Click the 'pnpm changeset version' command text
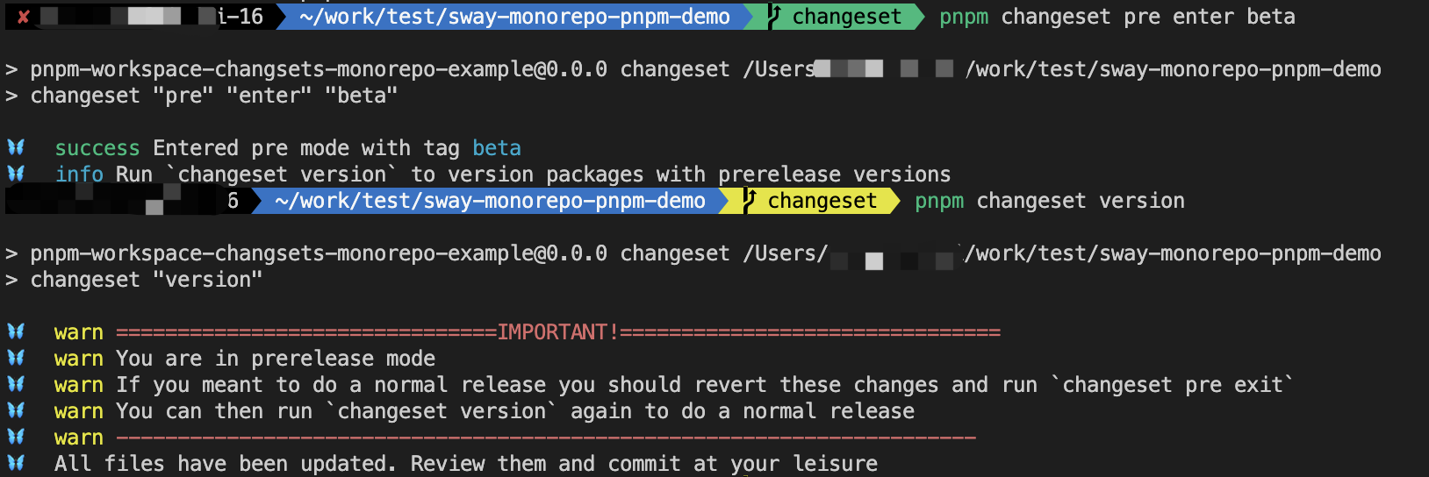Image resolution: width=1429 pixels, height=477 pixels. point(1050,201)
